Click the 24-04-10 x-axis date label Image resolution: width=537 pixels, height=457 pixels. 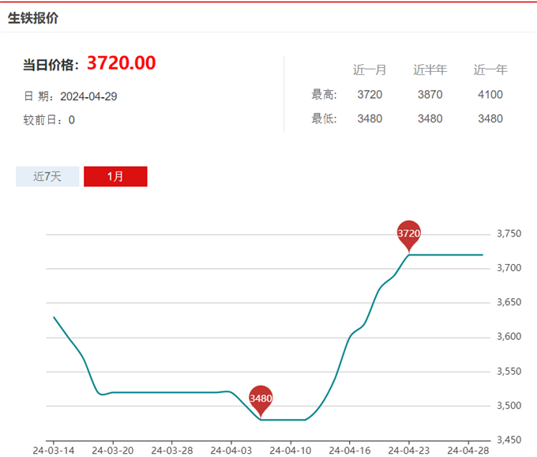tap(289, 450)
